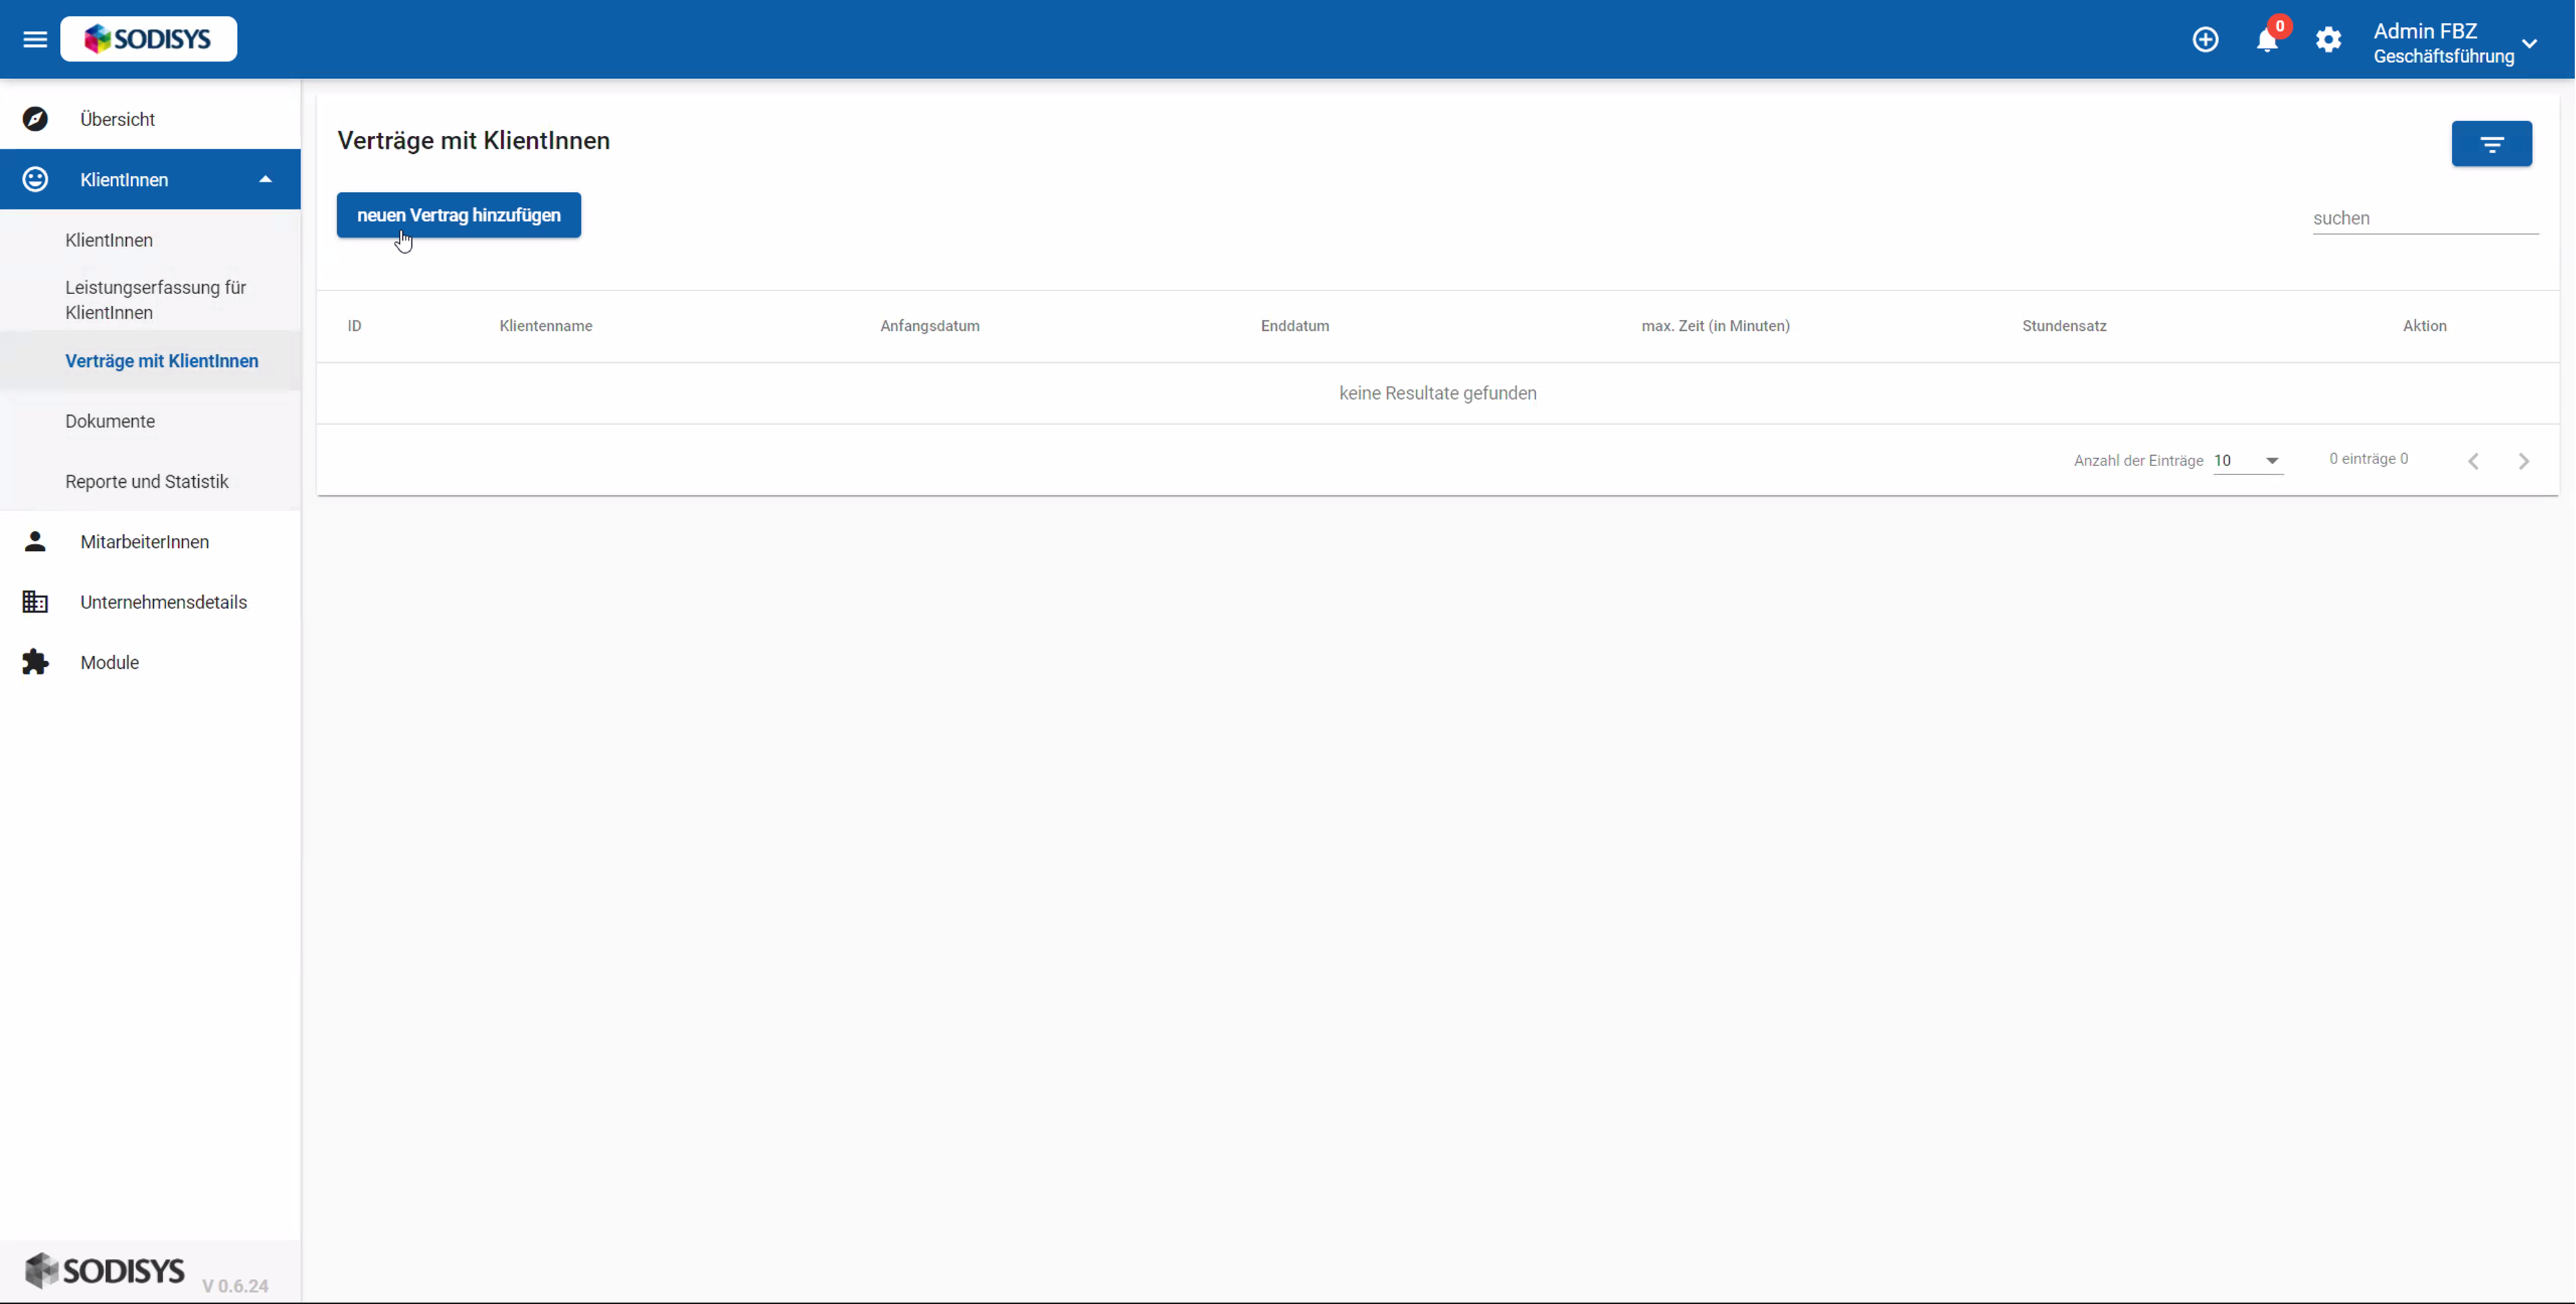This screenshot has height=1304, width=2576.
Task: Click the KlientInnen smiley icon
Action: tap(35, 179)
